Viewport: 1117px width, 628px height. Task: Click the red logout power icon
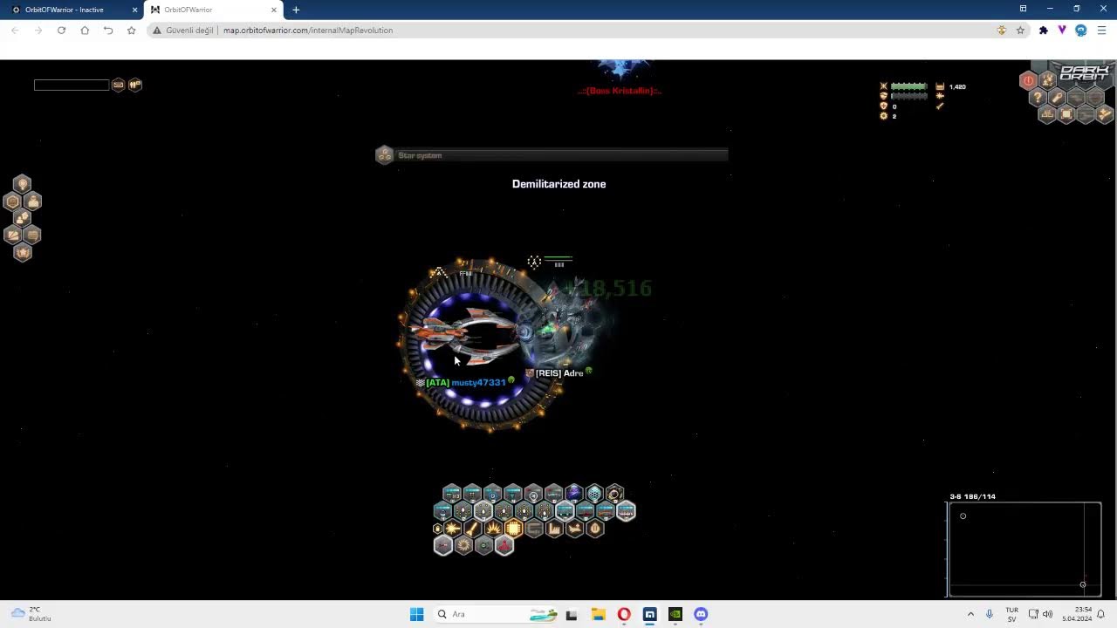coord(1028,80)
